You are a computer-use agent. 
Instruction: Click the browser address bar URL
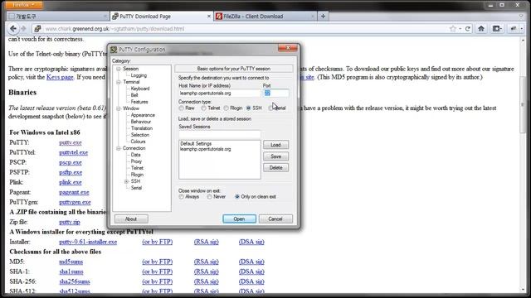(x=114, y=29)
